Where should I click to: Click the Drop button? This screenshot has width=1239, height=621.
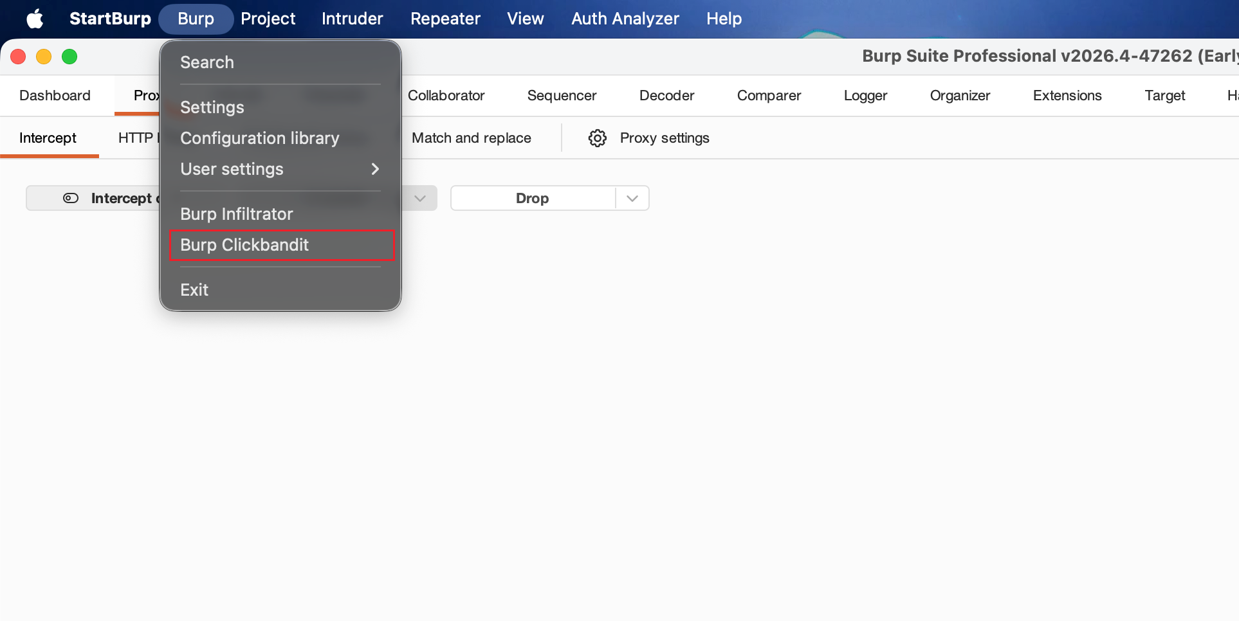533,198
